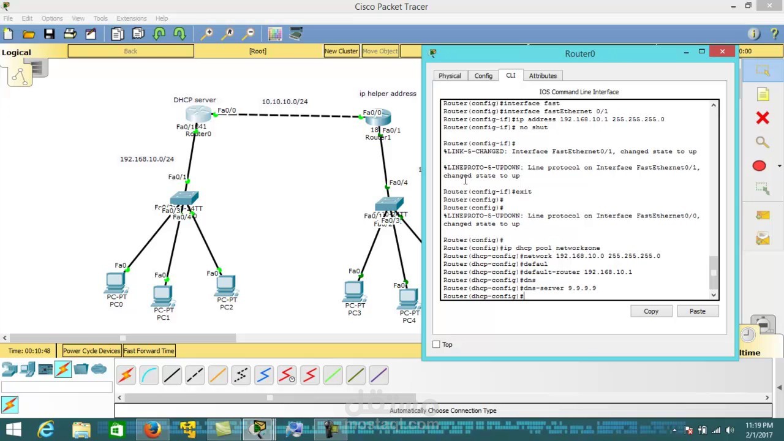
Task: Add a simple PDU envelope
Action: [763, 214]
